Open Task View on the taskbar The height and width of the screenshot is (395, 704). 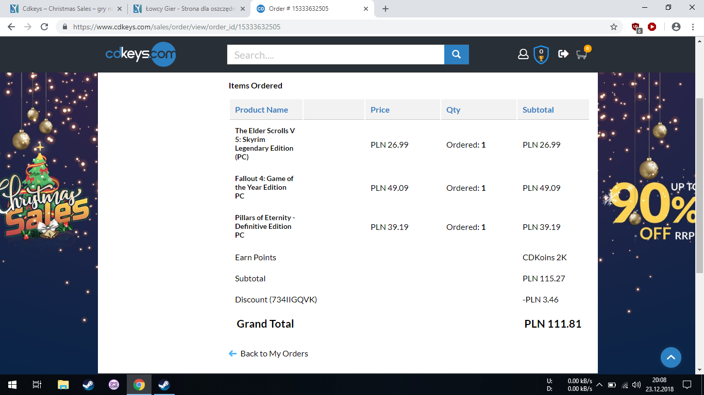click(37, 384)
